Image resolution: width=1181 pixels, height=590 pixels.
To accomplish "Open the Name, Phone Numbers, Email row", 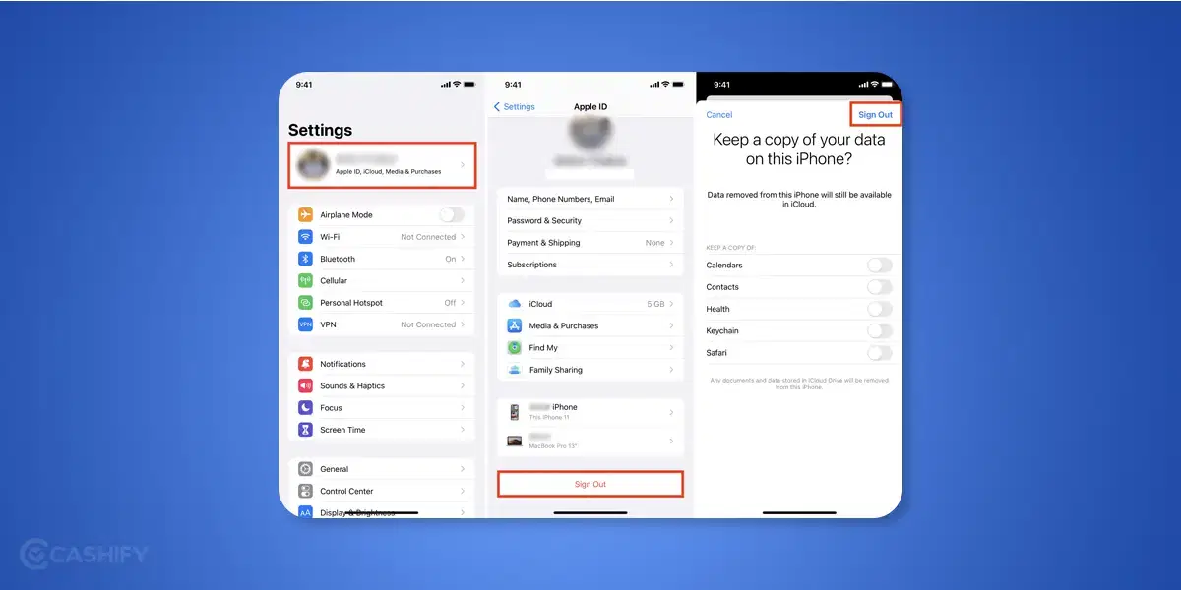I will click(590, 199).
